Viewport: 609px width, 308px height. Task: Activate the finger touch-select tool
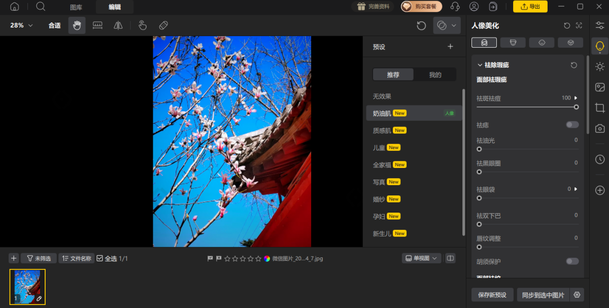click(x=143, y=25)
